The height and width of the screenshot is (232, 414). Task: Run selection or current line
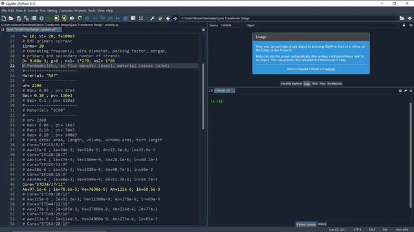click(x=72, y=18)
